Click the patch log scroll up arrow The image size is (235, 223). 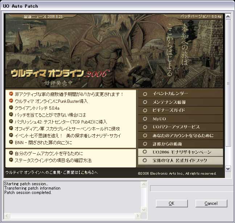coord(144,184)
